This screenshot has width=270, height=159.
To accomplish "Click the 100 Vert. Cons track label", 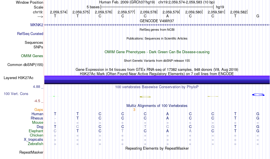I will point(16,94).
